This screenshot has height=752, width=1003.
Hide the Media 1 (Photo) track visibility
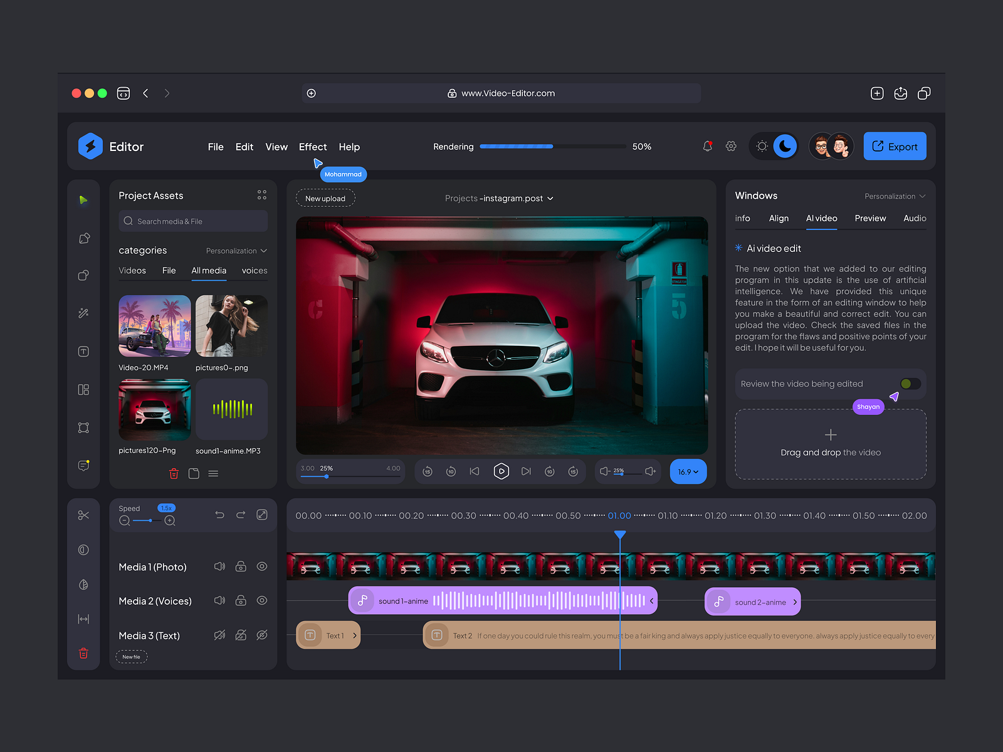(261, 567)
